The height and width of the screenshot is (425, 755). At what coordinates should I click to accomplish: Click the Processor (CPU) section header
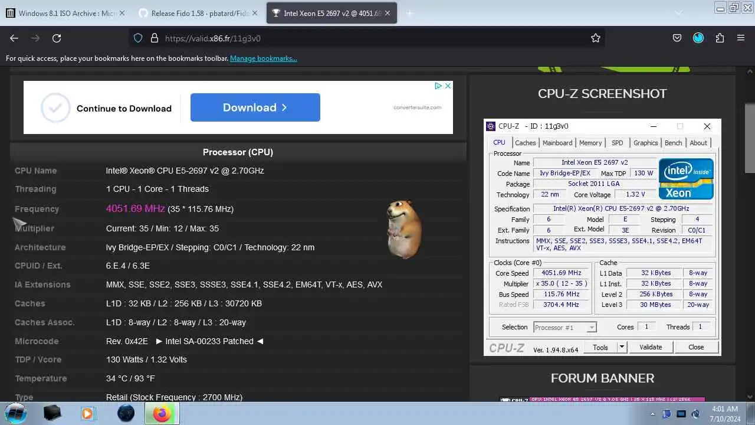click(x=238, y=152)
